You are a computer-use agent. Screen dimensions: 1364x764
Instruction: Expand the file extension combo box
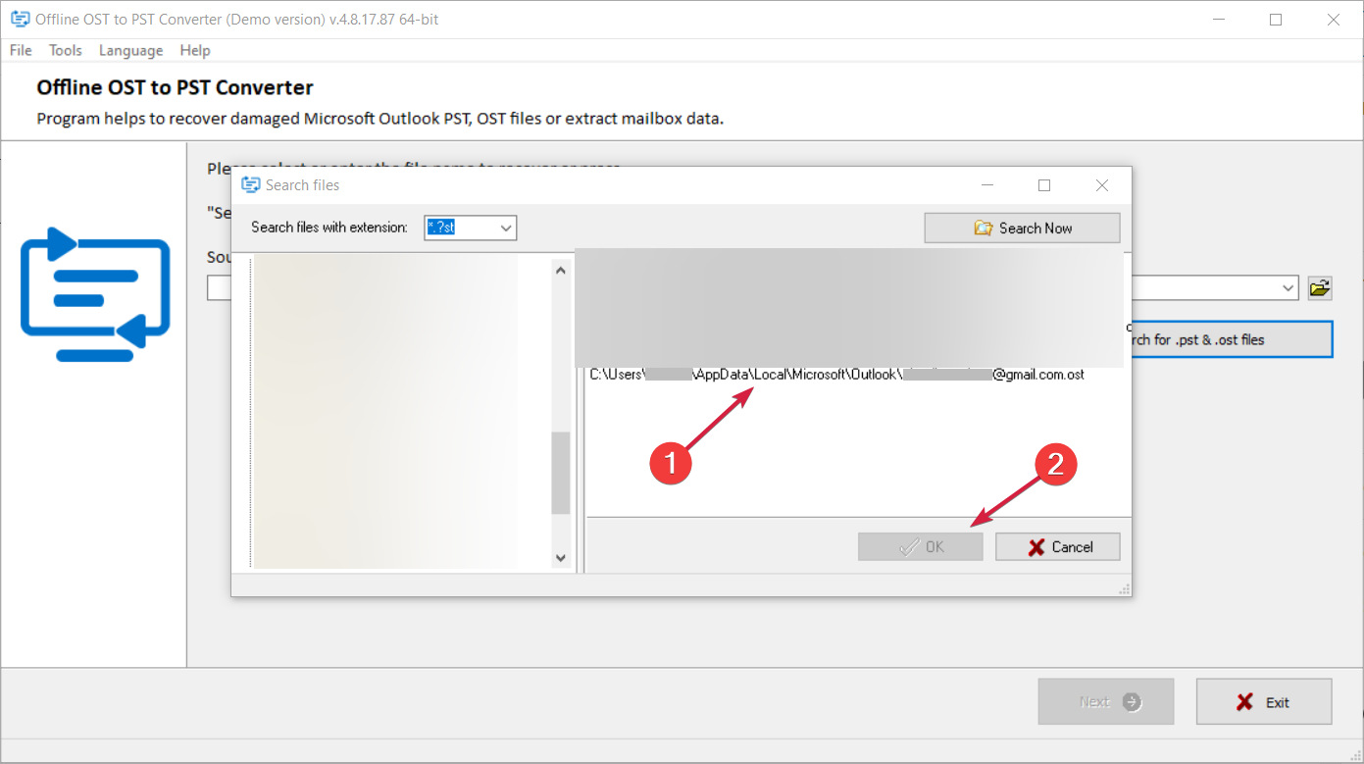(506, 228)
